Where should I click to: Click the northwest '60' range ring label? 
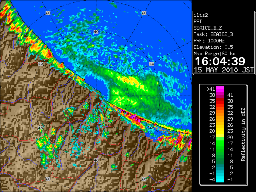(48, 13)
